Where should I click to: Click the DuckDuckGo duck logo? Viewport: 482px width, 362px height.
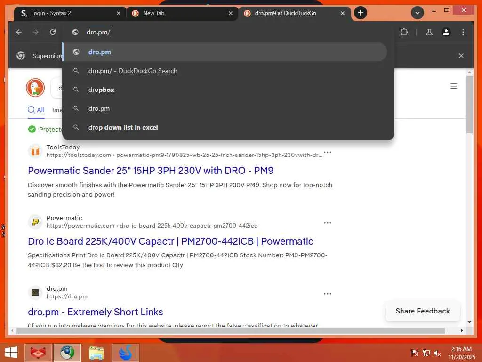coord(35,87)
